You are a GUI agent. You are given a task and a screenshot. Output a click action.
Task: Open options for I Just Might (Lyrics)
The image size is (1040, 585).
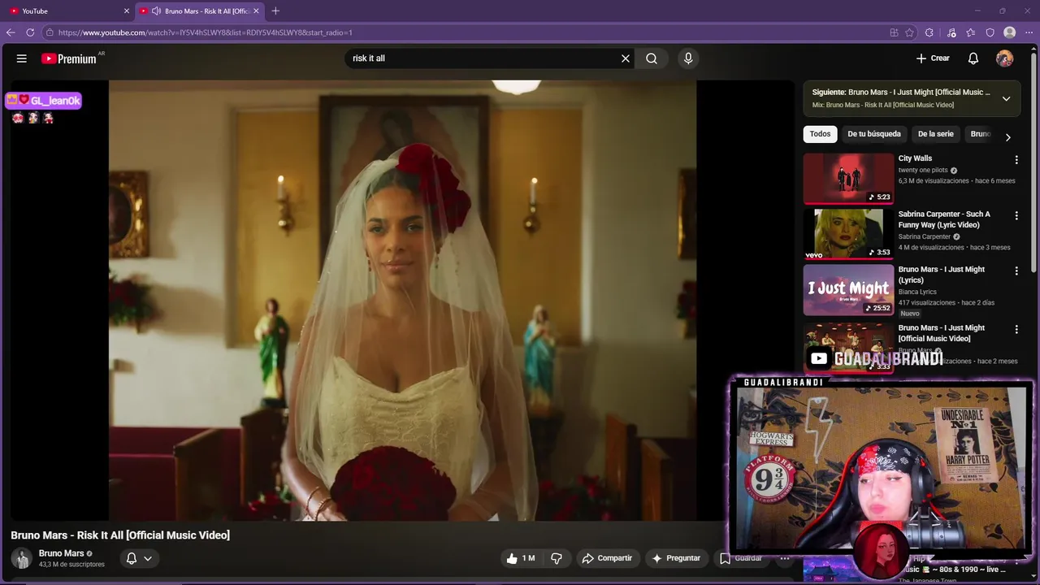pos(1016,271)
